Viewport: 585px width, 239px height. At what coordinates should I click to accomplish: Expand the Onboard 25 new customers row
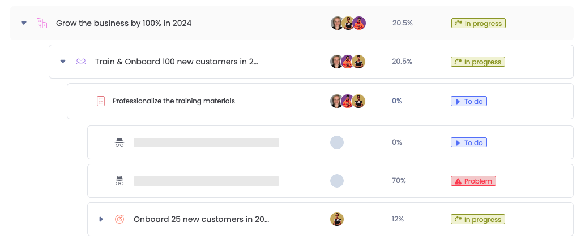pos(101,219)
